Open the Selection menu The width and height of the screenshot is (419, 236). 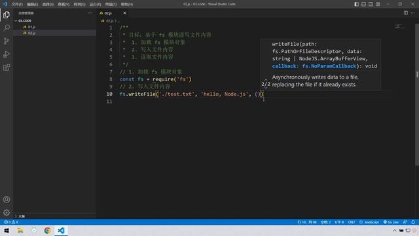48,5
